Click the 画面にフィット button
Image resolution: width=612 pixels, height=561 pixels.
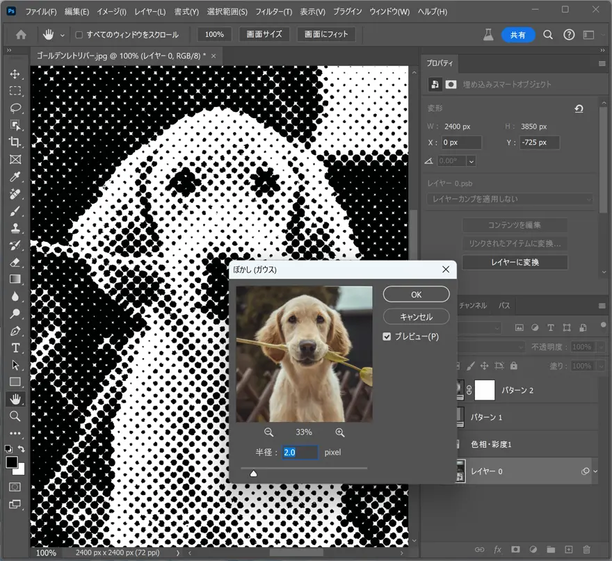(x=326, y=34)
